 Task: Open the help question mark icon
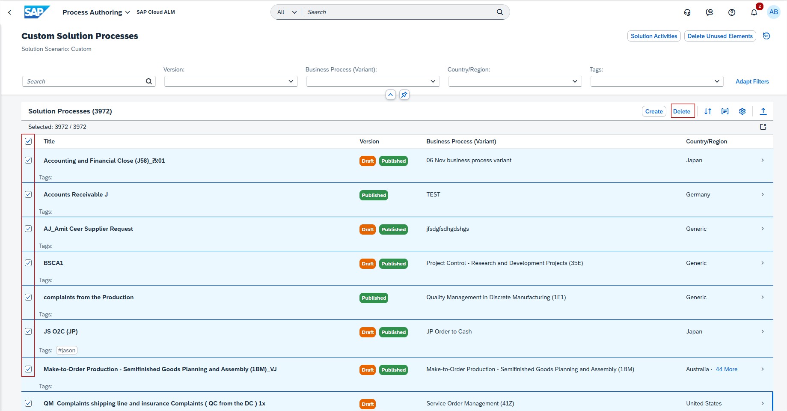(731, 12)
